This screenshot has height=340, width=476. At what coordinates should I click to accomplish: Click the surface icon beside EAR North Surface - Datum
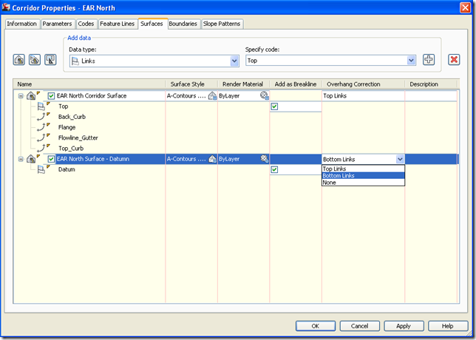tap(31, 159)
